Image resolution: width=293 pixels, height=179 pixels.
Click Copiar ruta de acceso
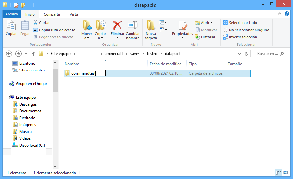pyautogui.click(x=54, y=30)
